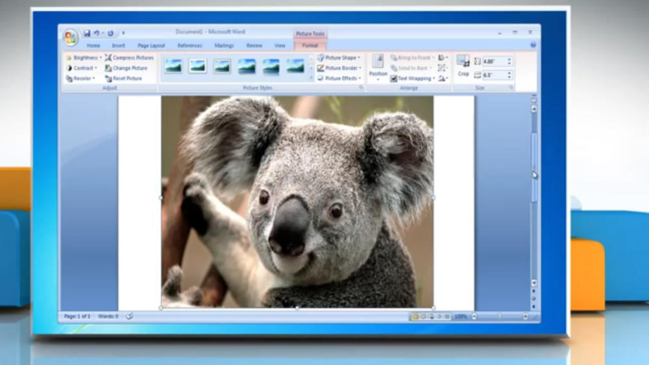Expand the Picture Effects menu
This screenshot has width=649, height=365.
coord(339,78)
